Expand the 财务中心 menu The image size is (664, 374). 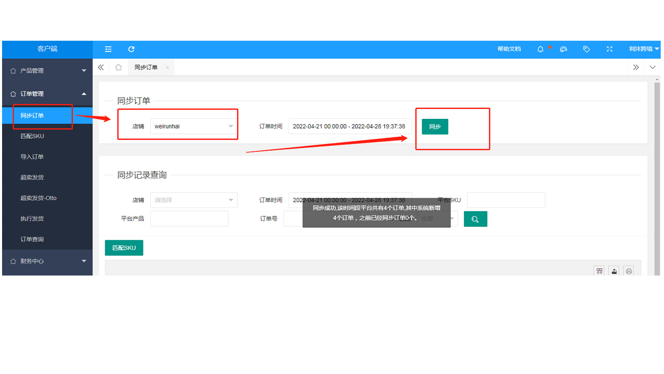[47, 261]
